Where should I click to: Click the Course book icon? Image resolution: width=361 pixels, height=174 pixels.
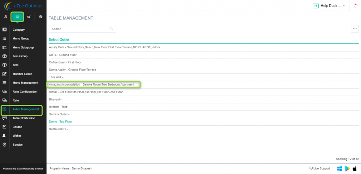pos(4,127)
